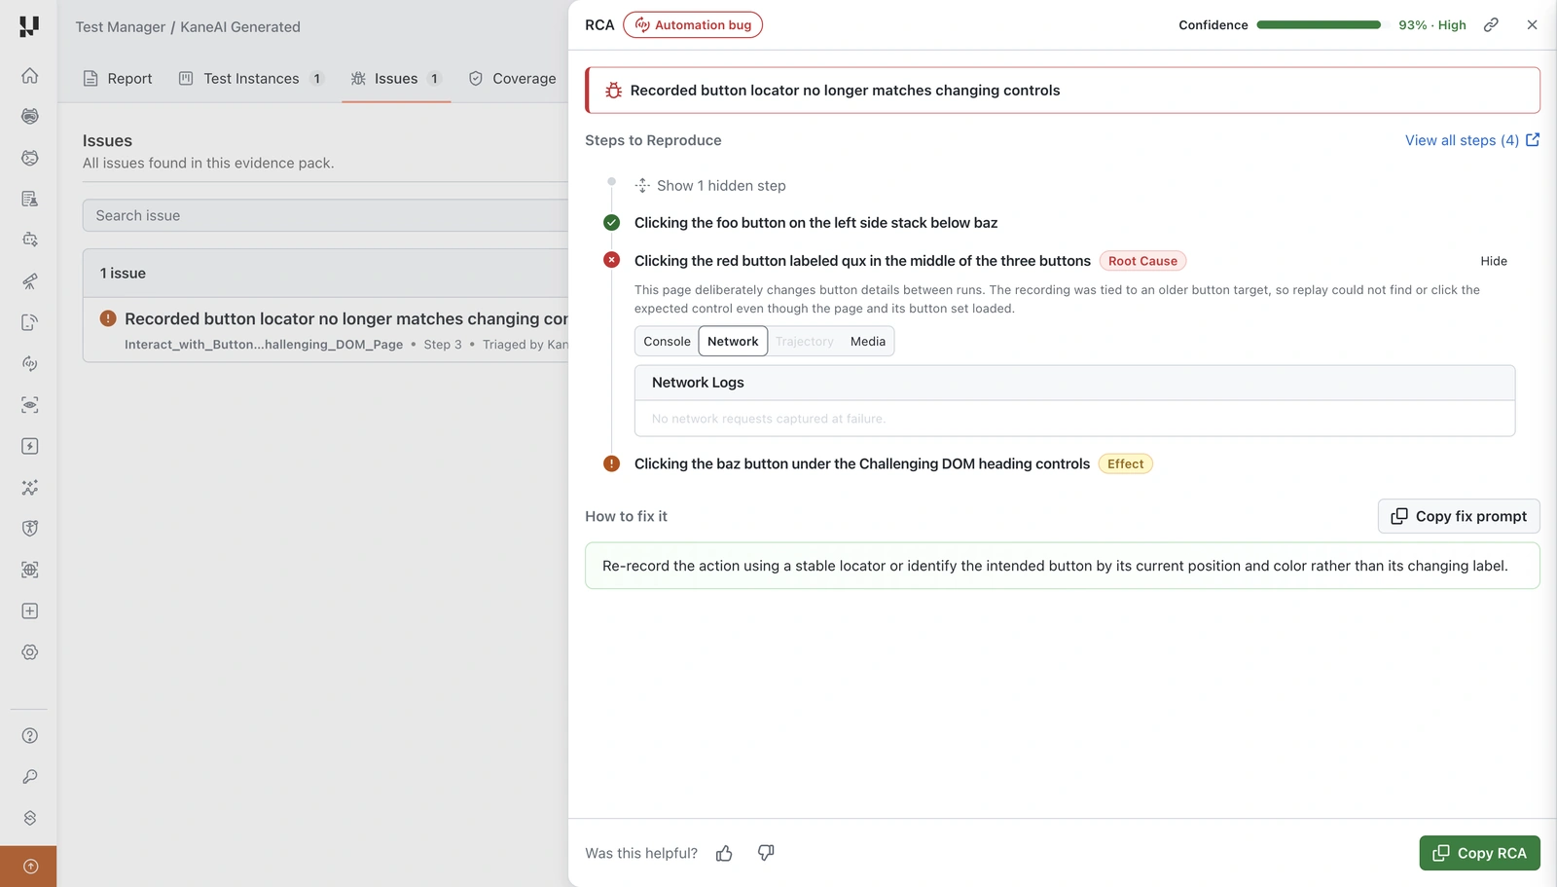The height and width of the screenshot is (887, 1557).
Task: Open the Coverage tab
Action: (513, 79)
